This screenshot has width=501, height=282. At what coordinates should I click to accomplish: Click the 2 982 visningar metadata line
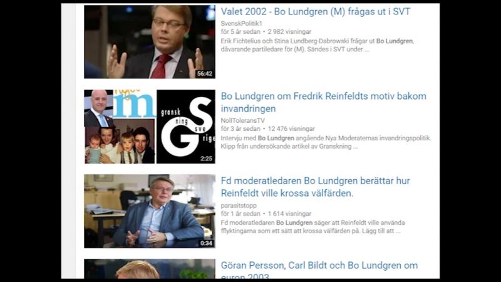[266, 32]
